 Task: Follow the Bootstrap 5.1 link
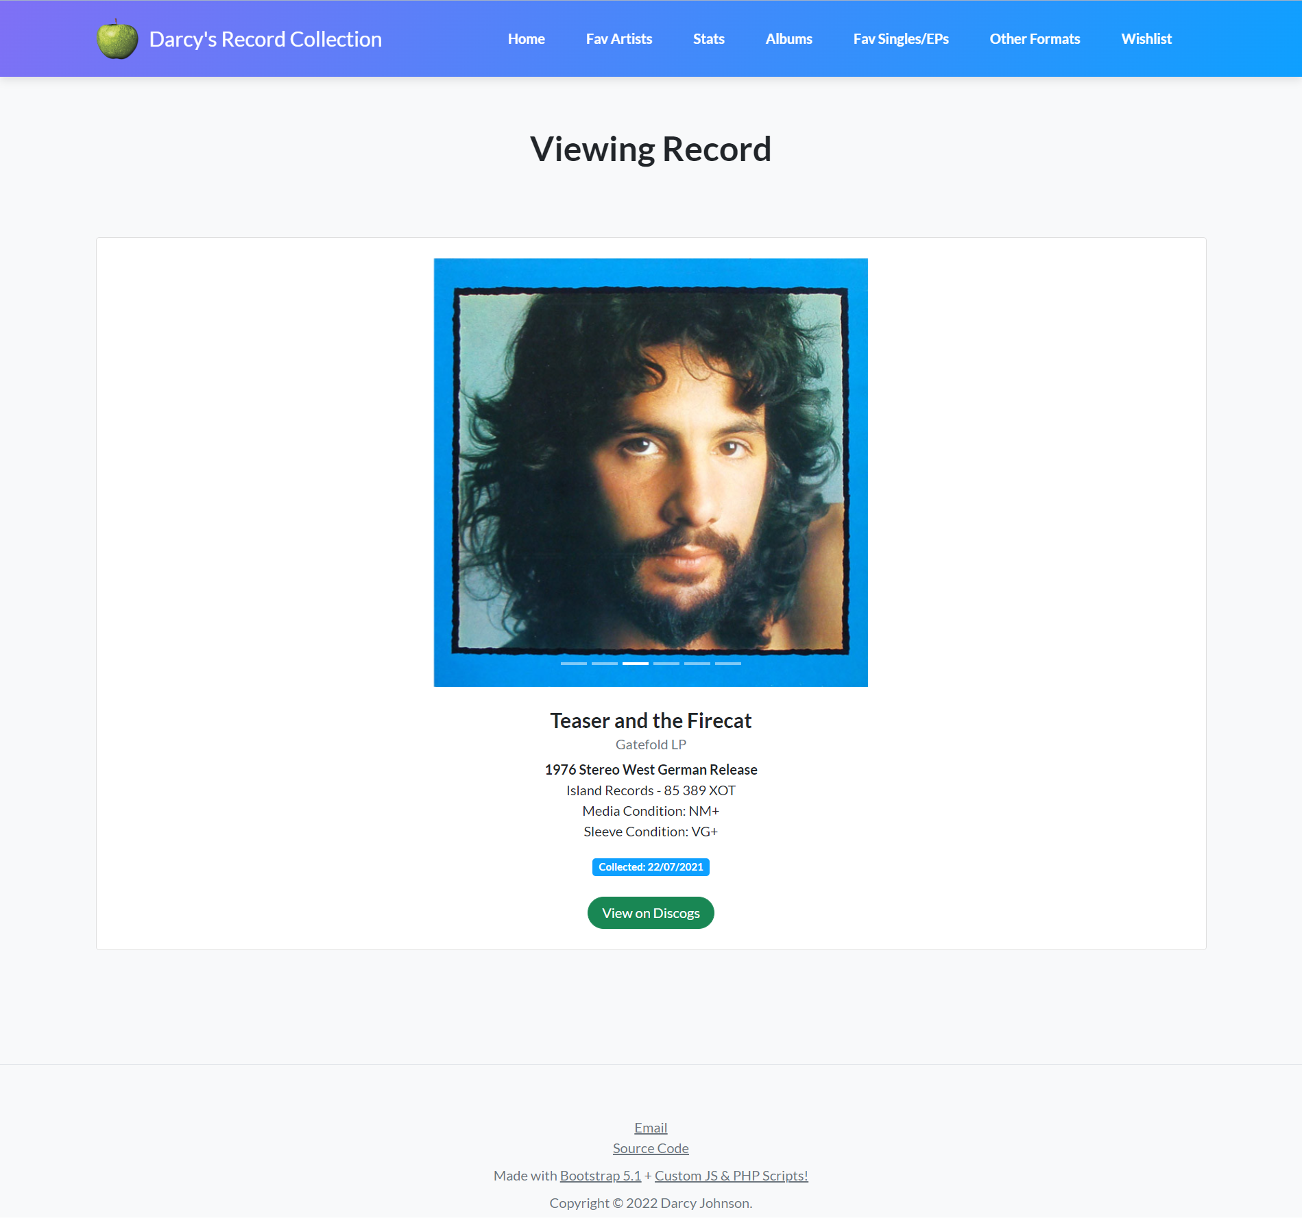click(x=601, y=1176)
